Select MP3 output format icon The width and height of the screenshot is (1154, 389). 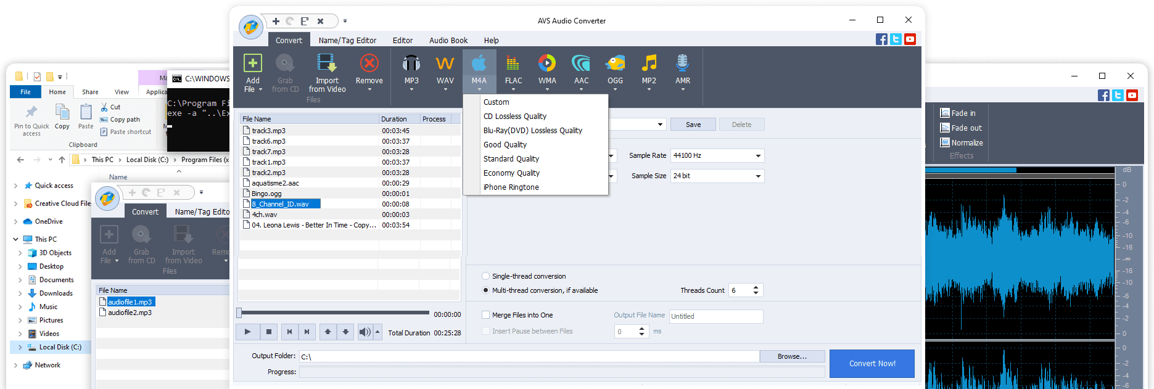tap(411, 63)
